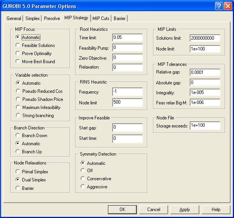Image resolution: width=234 pixels, height=218 pixels.
Task: Choose Feasible Solutions MIP focus
Action: [x=35, y=45]
